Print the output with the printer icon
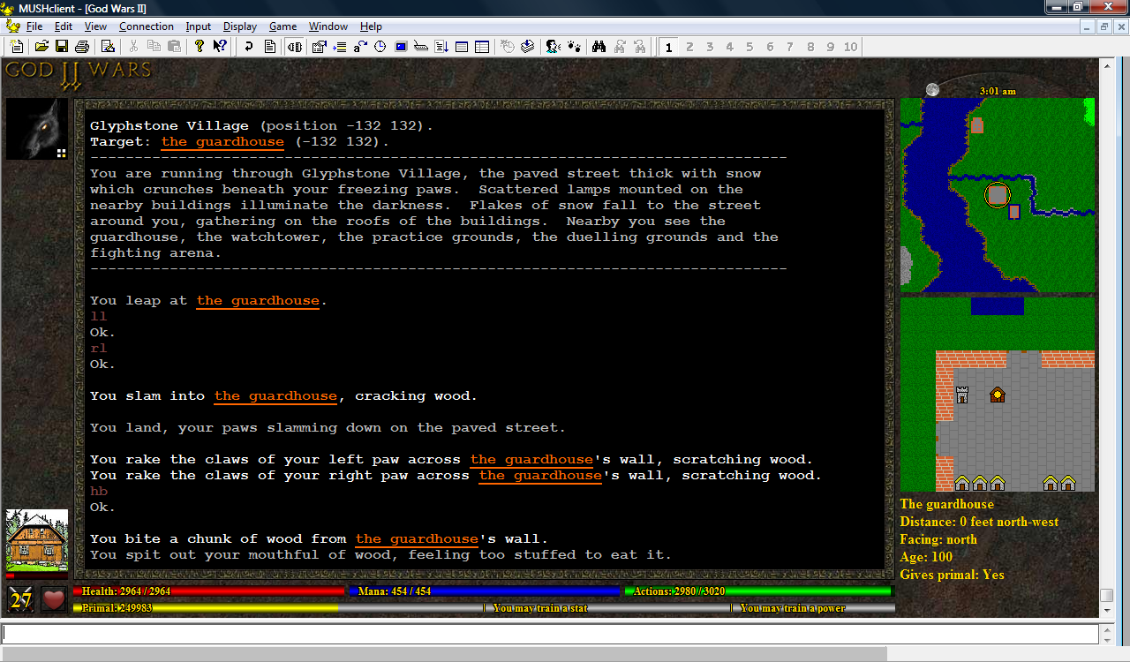Viewport: 1130px width, 662px height. (82, 47)
